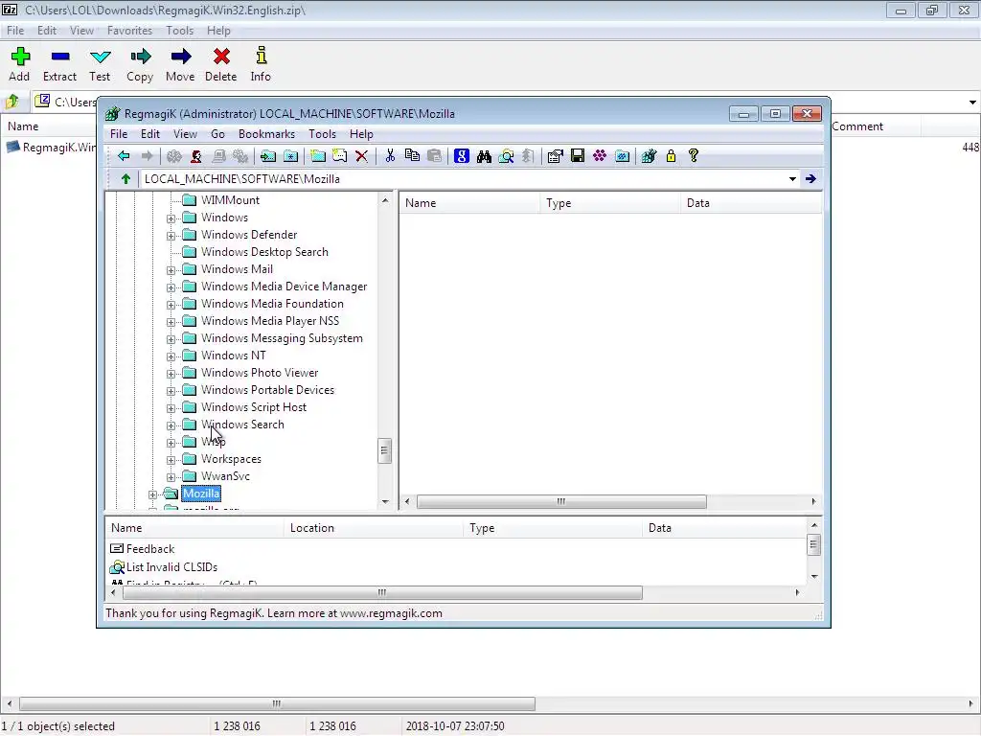Screen dimensions: 981x736
Task: Expand the Workspaces key
Action: click(x=171, y=460)
